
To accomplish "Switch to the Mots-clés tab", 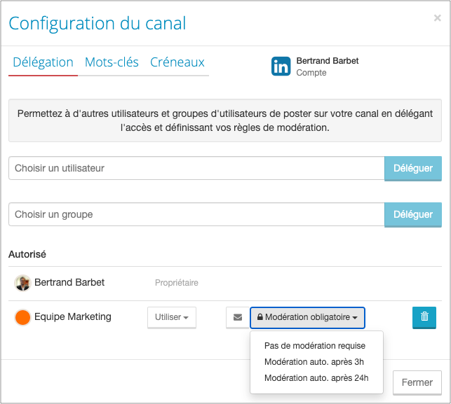I will [112, 62].
